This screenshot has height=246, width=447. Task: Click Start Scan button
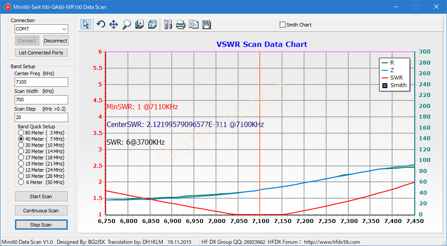point(41,196)
